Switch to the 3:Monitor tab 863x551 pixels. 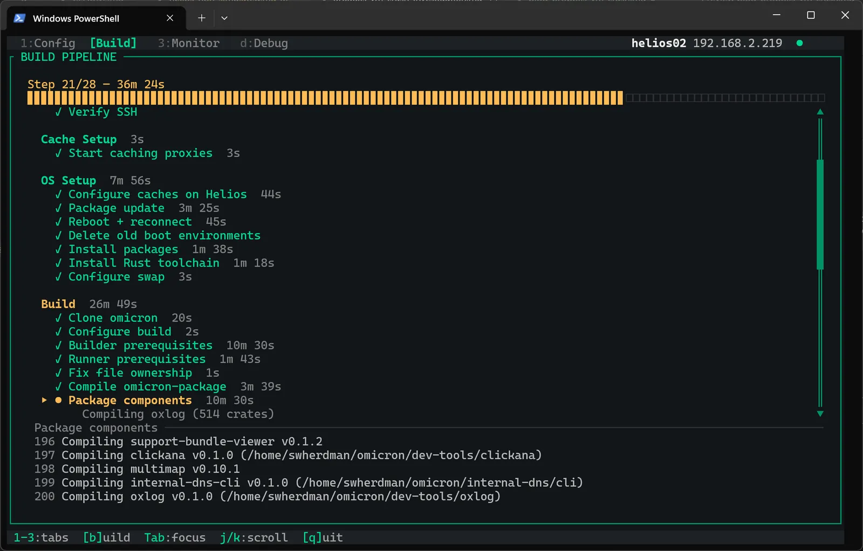[x=188, y=43]
